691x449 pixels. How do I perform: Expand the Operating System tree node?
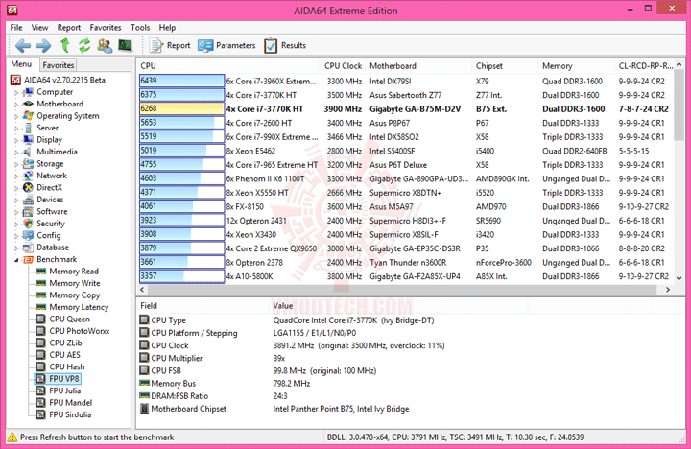point(16,116)
